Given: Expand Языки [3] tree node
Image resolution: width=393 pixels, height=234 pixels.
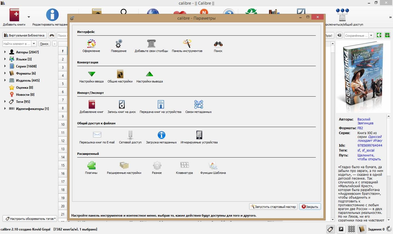Looking at the screenshot, I should coord(5,59).
